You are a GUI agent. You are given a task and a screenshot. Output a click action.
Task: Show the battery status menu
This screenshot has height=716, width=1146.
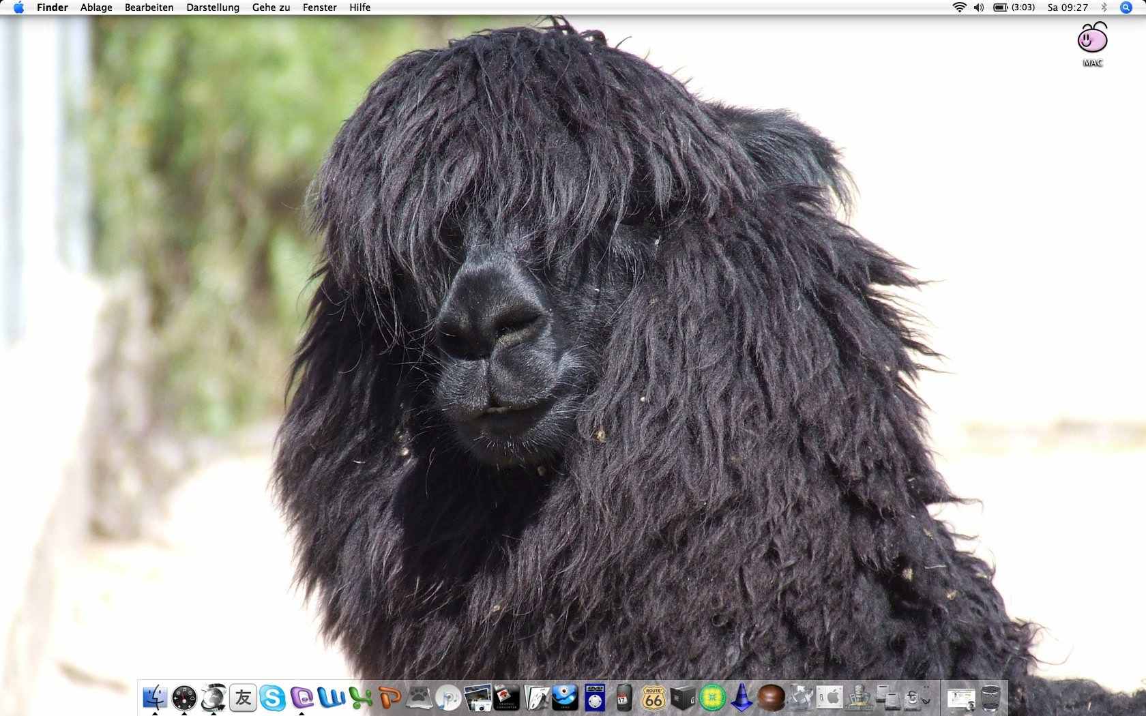click(x=1014, y=8)
